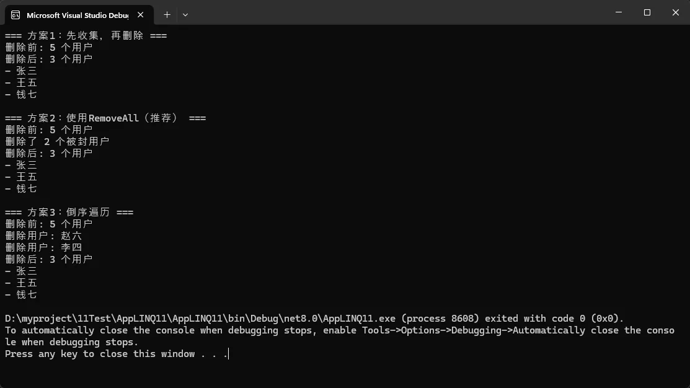Click the 'Press any key to close' line
690x388 pixels.
116,354
